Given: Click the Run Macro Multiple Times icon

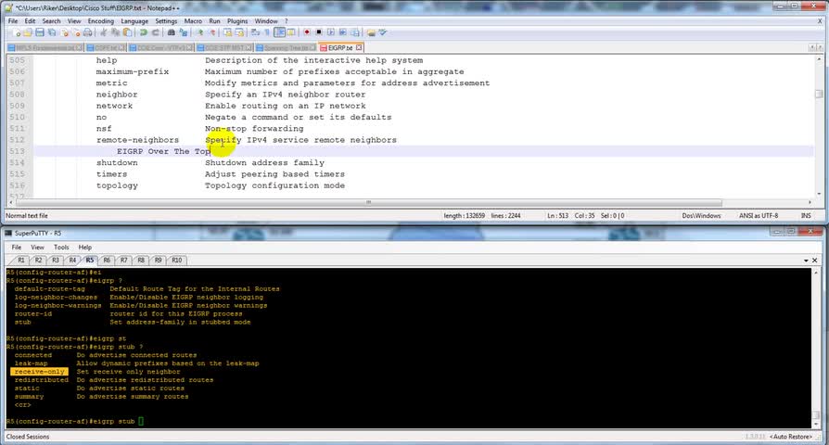Looking at the screenshot, I should (342, 32).
